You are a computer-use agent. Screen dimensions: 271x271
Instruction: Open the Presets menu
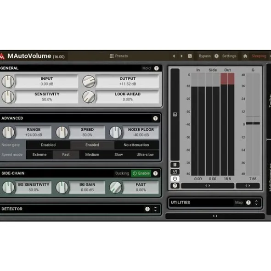[x=119, y=56]
